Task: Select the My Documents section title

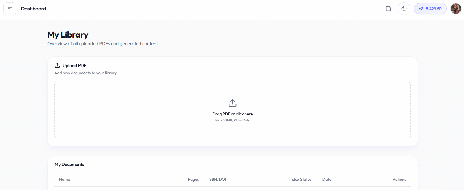Action: point(69,164)
